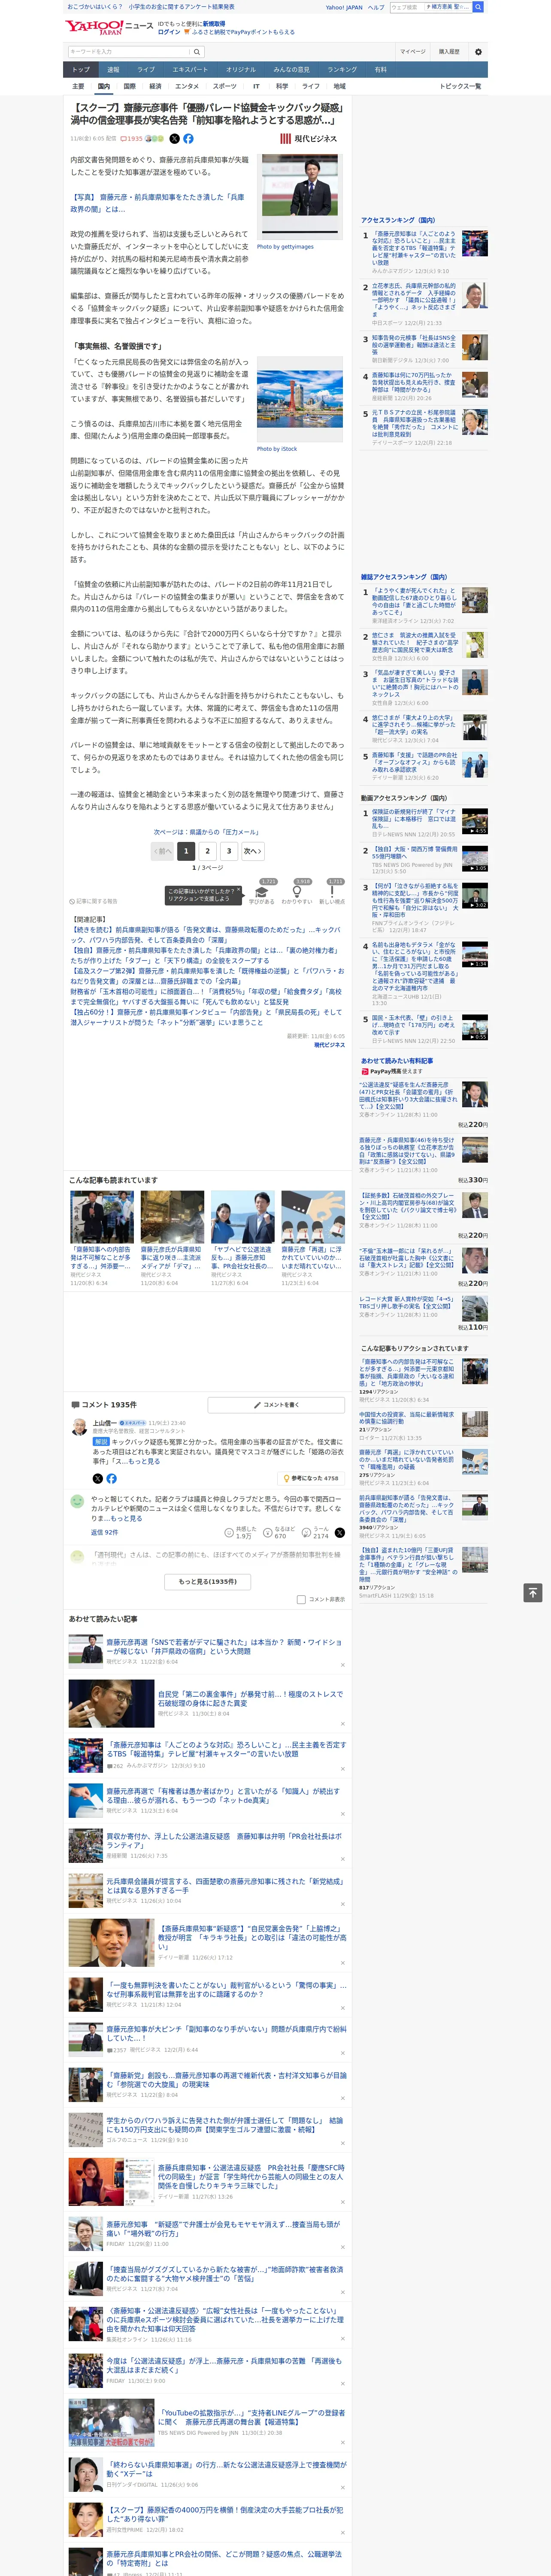Image resolution: width=551 pixels, height=2576 pixels.
Task: Share 上山信一's expert comment on Facebook
Action: click(x=111, y=1478)
